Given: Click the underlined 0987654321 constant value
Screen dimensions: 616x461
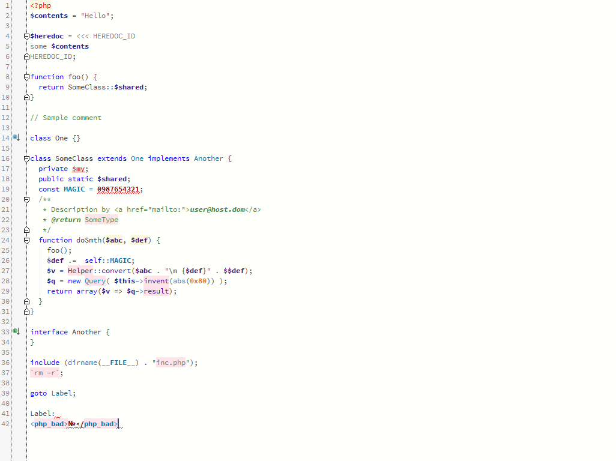Looking at the screenshot, I should click(118, 188).
